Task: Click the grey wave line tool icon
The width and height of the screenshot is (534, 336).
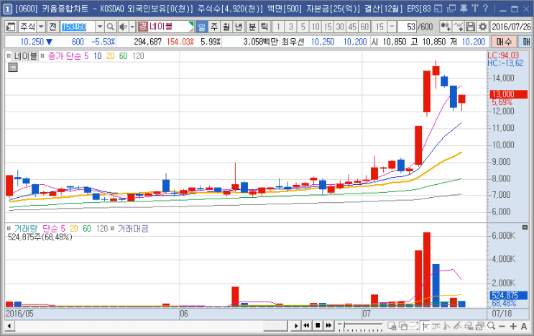Action: [447, 326]
